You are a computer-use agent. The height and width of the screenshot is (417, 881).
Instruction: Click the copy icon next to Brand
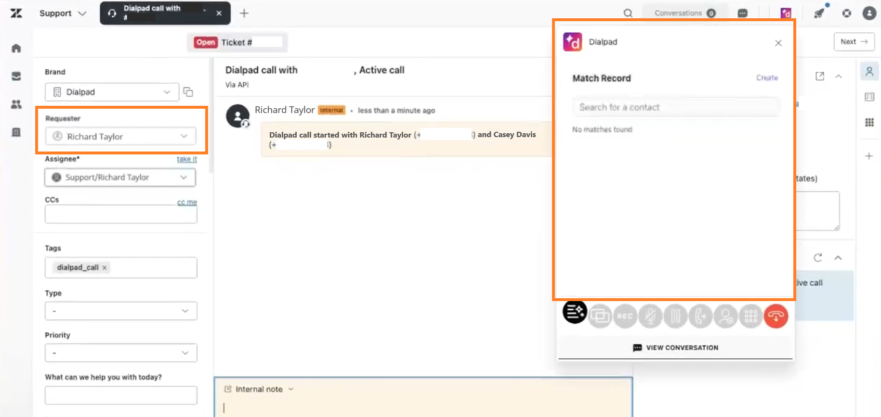pos(188,92)
